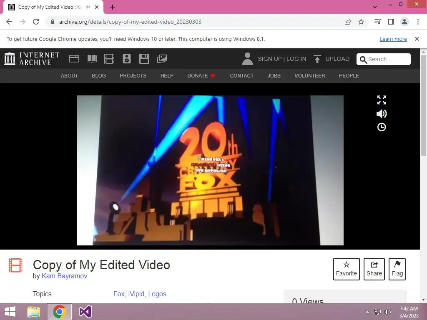427x320 pixels.
Task: Toggle fullscreen on the video player
Action: [382, 100]
